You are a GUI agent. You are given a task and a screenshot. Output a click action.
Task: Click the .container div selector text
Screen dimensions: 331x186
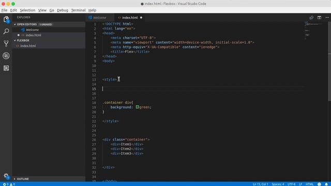[117, 102]
